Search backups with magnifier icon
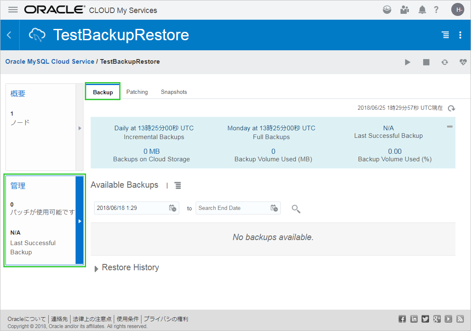Screen dimensions: 471x331 point(296,209)
